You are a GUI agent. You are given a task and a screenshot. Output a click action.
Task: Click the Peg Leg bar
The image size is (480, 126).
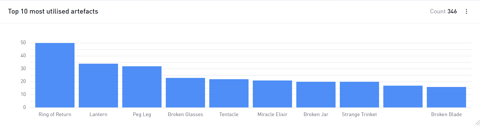tap(142, 87)
